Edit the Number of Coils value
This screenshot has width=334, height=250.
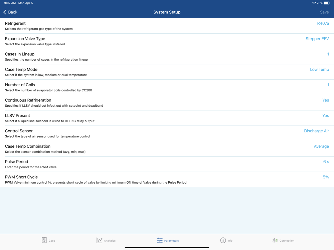tap(328, 85)
